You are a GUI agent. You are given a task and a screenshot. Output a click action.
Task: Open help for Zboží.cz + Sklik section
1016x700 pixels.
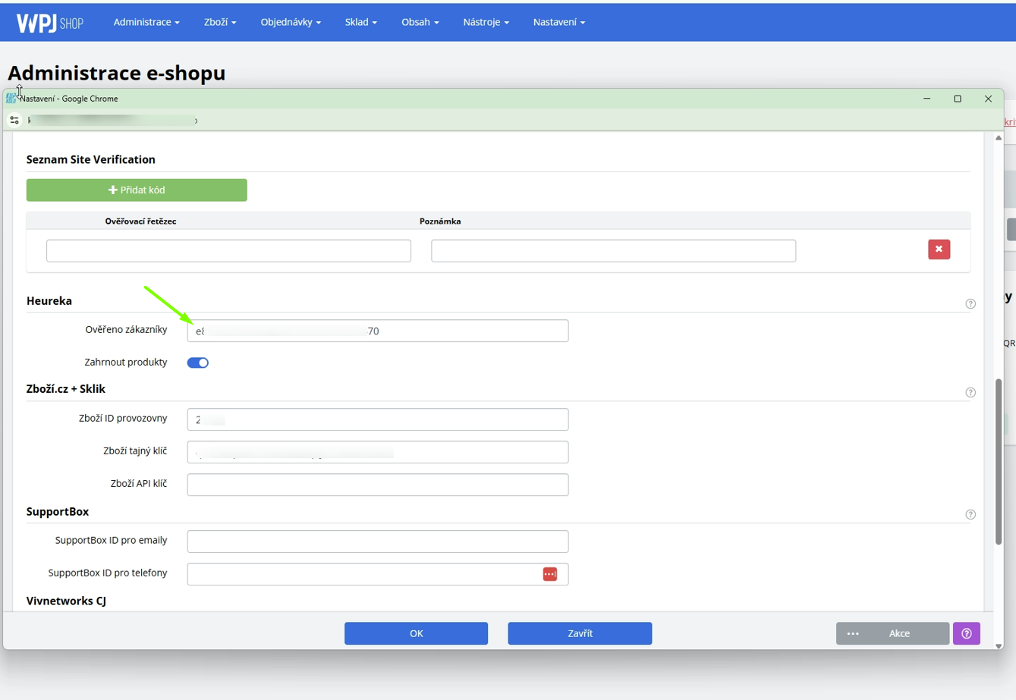point(970,392)
